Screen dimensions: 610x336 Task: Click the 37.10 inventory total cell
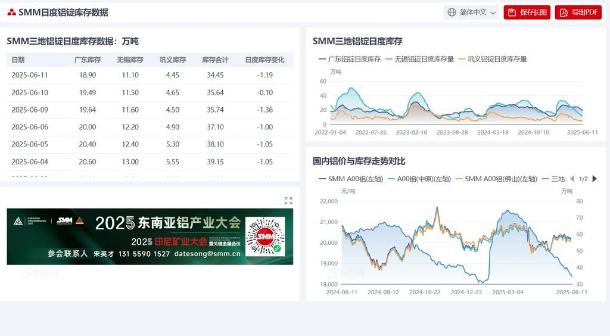coord(215,127)
